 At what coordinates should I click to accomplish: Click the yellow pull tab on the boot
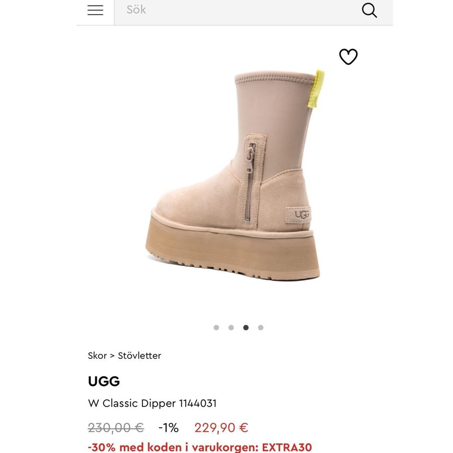pyautogui.click(x=316, y=89)
